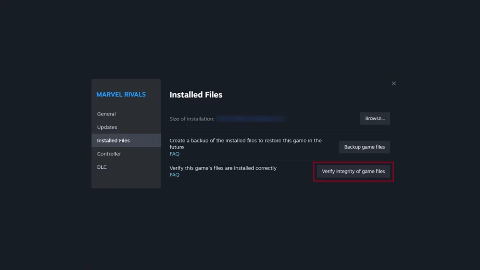Click the Installed Files page heading
Viewport: 480px width, 270px height.
coord(196,95)
